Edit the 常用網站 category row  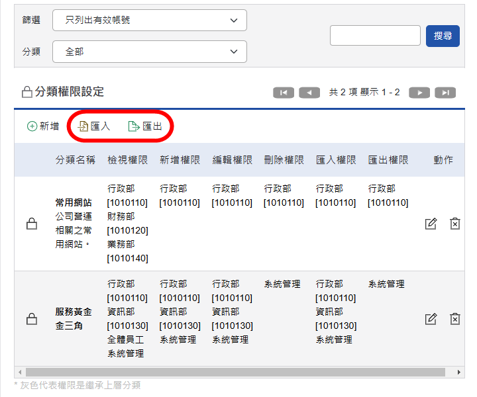431,224
